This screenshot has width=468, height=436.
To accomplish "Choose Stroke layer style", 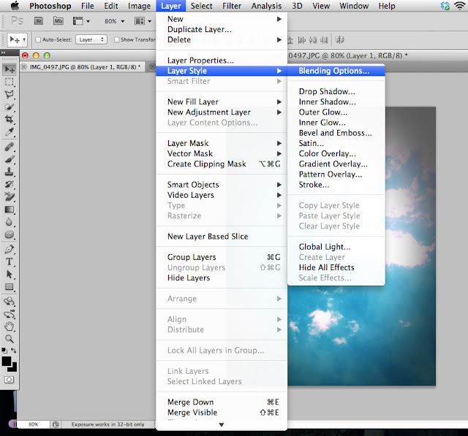I will pos(336,185).
